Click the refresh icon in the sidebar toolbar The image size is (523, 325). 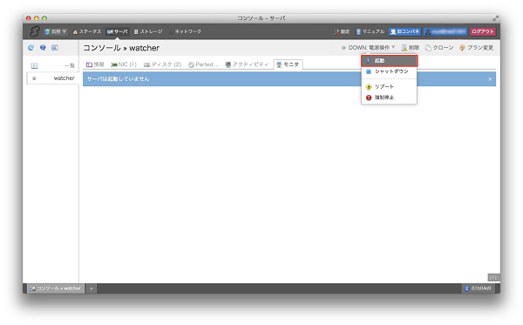31,48
